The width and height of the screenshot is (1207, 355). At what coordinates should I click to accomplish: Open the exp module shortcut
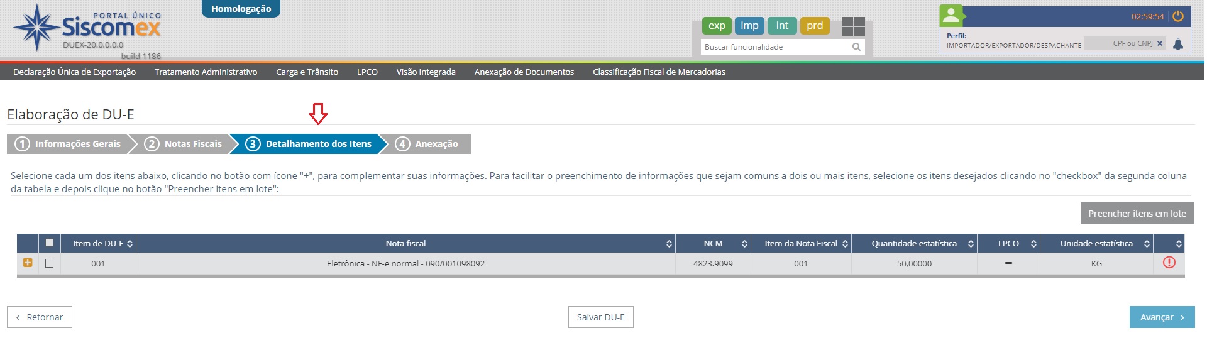coord(717,26)
